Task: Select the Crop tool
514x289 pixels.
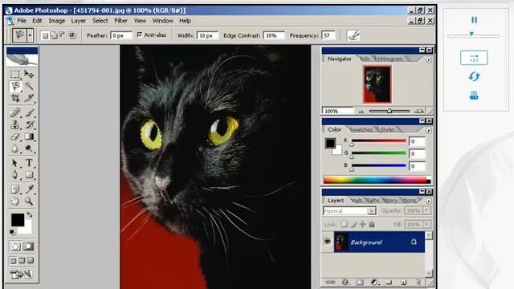Action: [x=14, y=98]
